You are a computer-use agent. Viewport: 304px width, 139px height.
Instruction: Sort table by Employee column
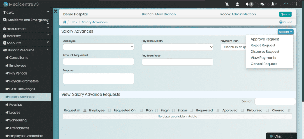click(100, 111)
